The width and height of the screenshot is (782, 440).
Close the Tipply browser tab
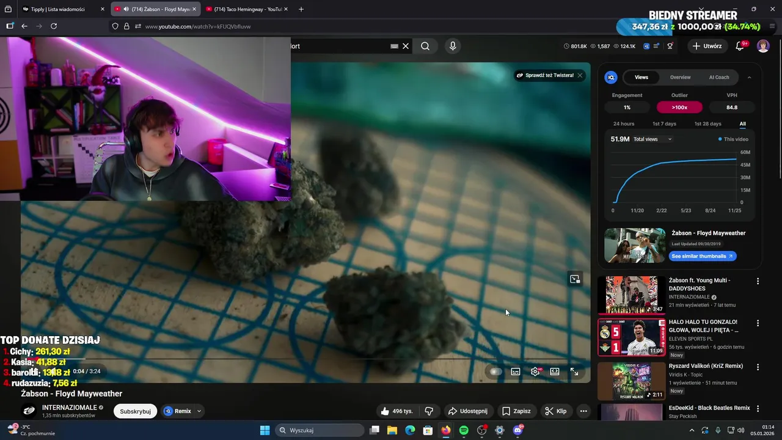click(102, 9)
